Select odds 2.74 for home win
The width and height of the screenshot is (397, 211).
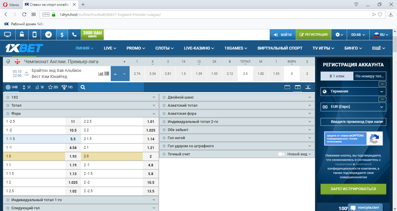137,74
